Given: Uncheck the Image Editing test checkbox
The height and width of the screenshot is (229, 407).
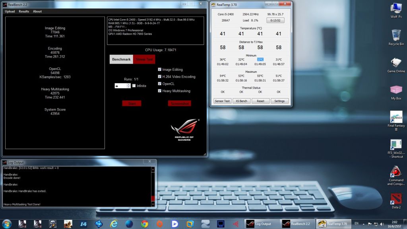Looking at the screenshot, I should click(x=160, y=69).
